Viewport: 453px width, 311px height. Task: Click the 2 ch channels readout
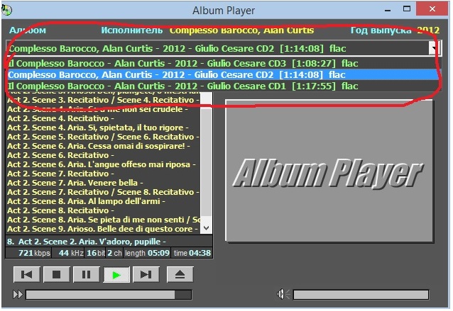[x=115, y=253]
